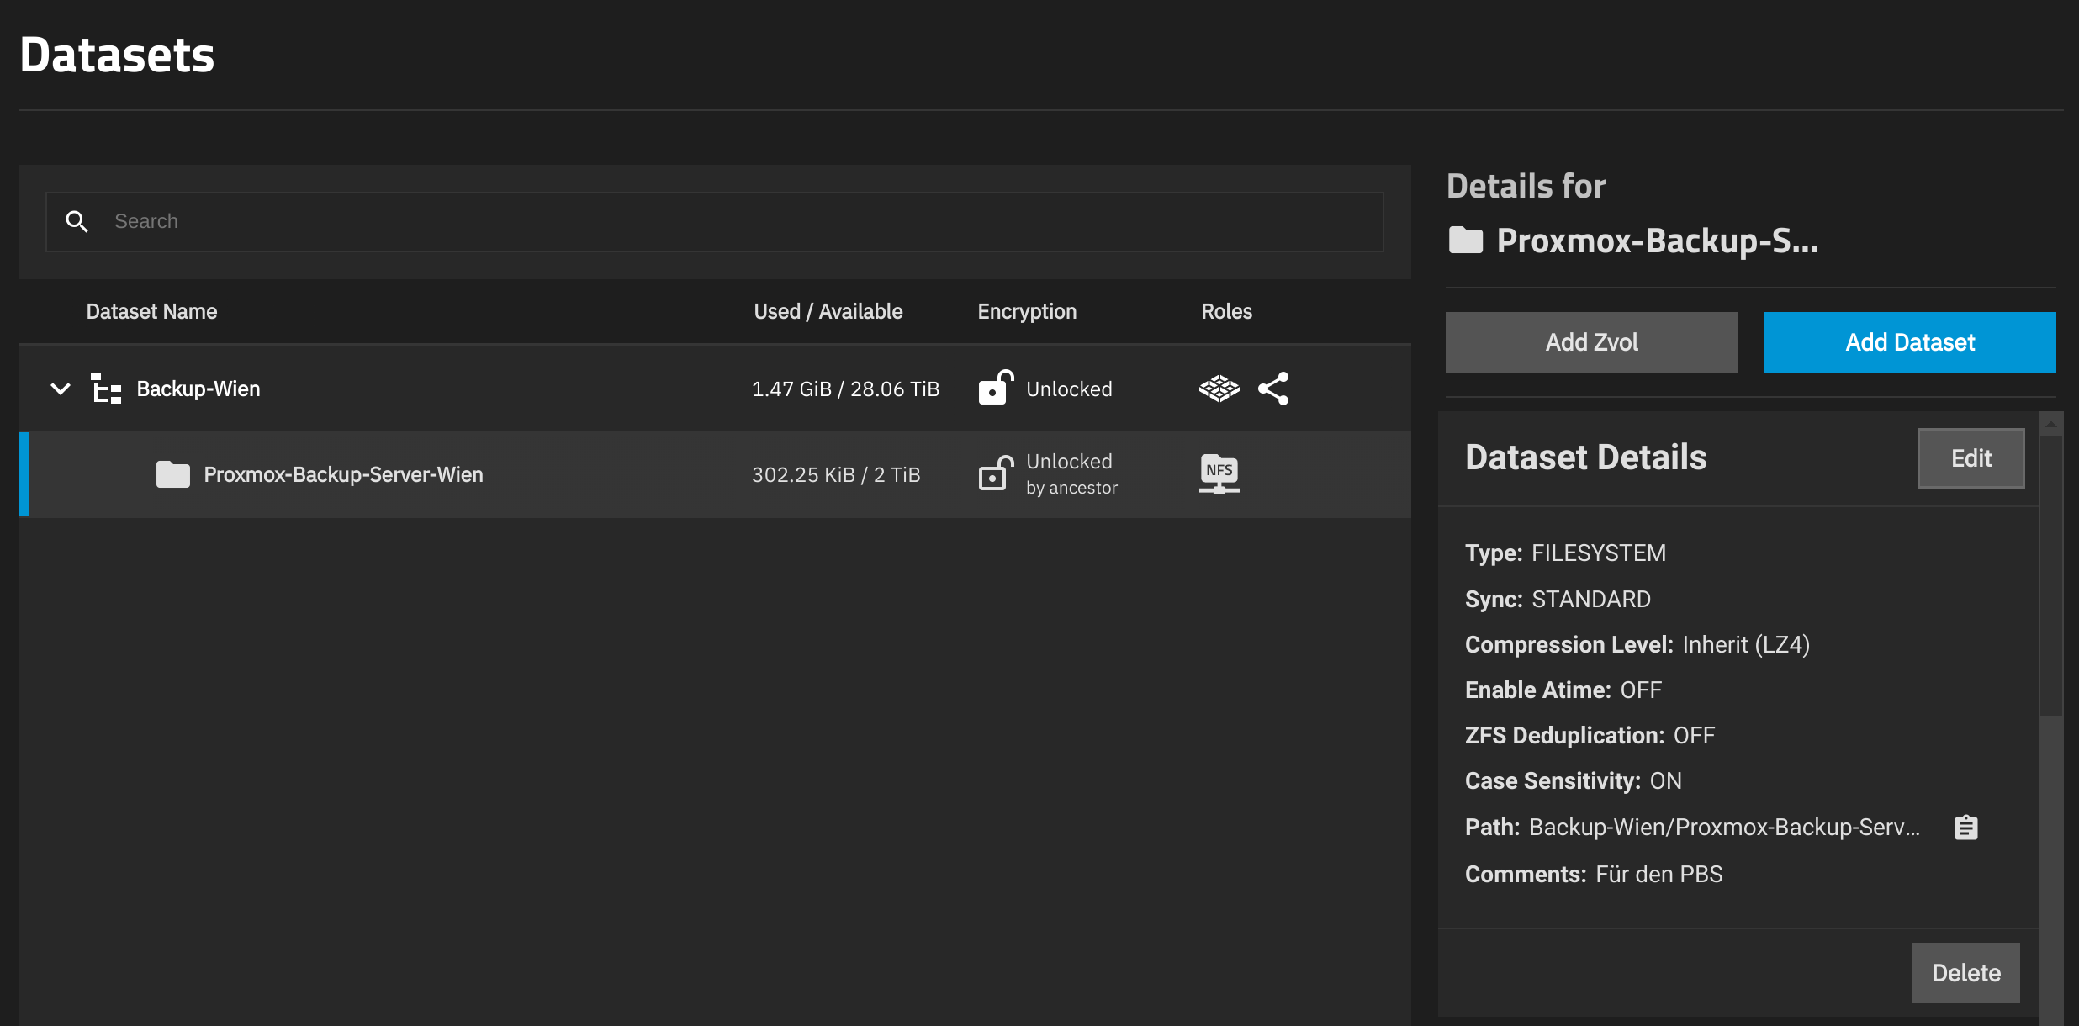The width and height of the screenshot is (2079, 1026).
Task: Click the Path value Backup-Wien/Proxmox-Backup-Serv...
Action: point(1724,828)
